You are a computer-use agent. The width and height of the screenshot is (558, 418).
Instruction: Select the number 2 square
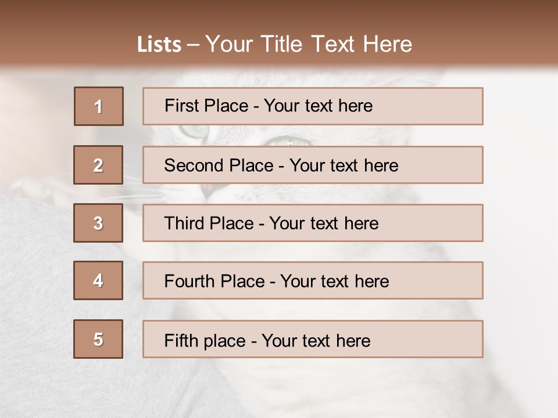click(98, 165)
